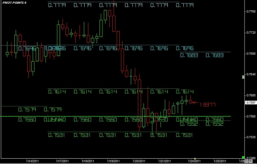Click the 1/14/2011 date label
Screen dimensions: 257x164
[x=32, y=162]
